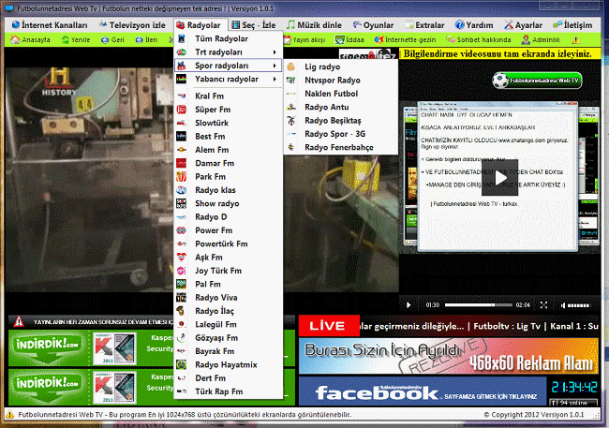Click the small play button in the video control bar

point(408,305)
